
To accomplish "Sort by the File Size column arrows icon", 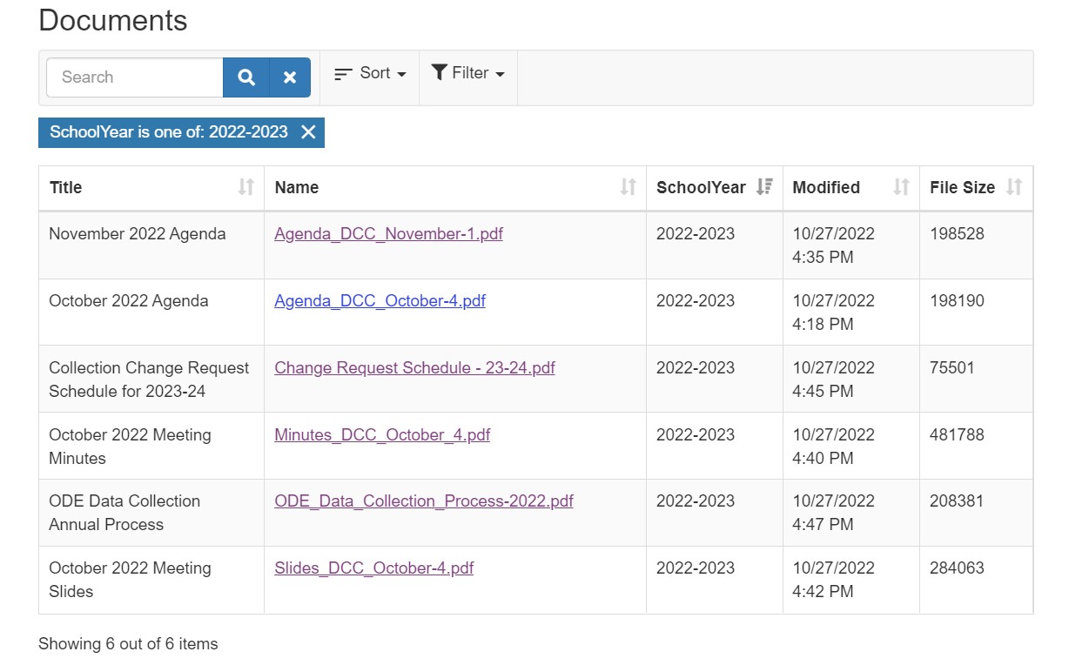I will [1014, 186].
